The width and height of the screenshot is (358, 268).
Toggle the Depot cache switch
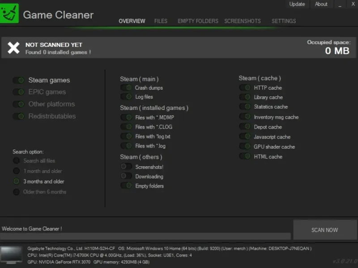coord(245,126)
